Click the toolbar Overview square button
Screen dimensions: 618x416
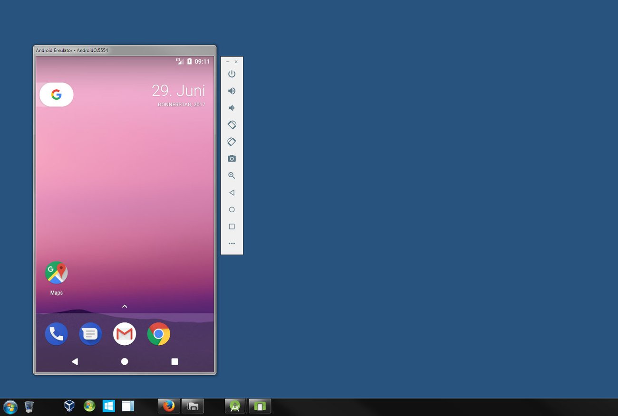232,227
